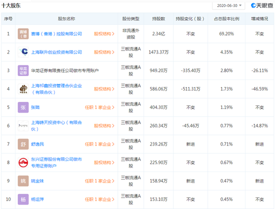Click purple 张 avatar icon
The image size is (275, 209).
pos(23,107)
